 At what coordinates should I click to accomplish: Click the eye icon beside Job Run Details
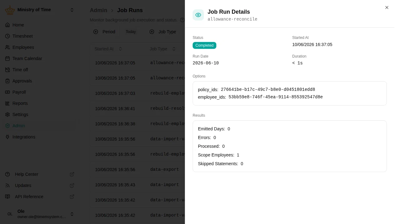tap(198, 15)
